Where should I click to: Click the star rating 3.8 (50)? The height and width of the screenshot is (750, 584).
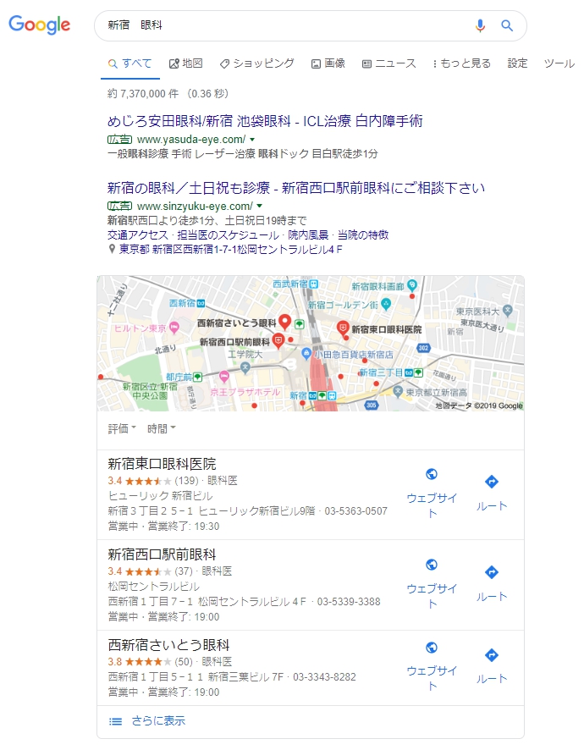[150, 662]
